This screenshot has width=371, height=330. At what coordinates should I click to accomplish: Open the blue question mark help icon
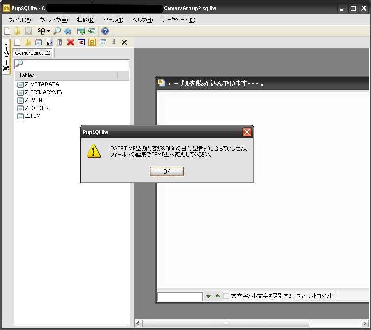(x=105, y=31)
